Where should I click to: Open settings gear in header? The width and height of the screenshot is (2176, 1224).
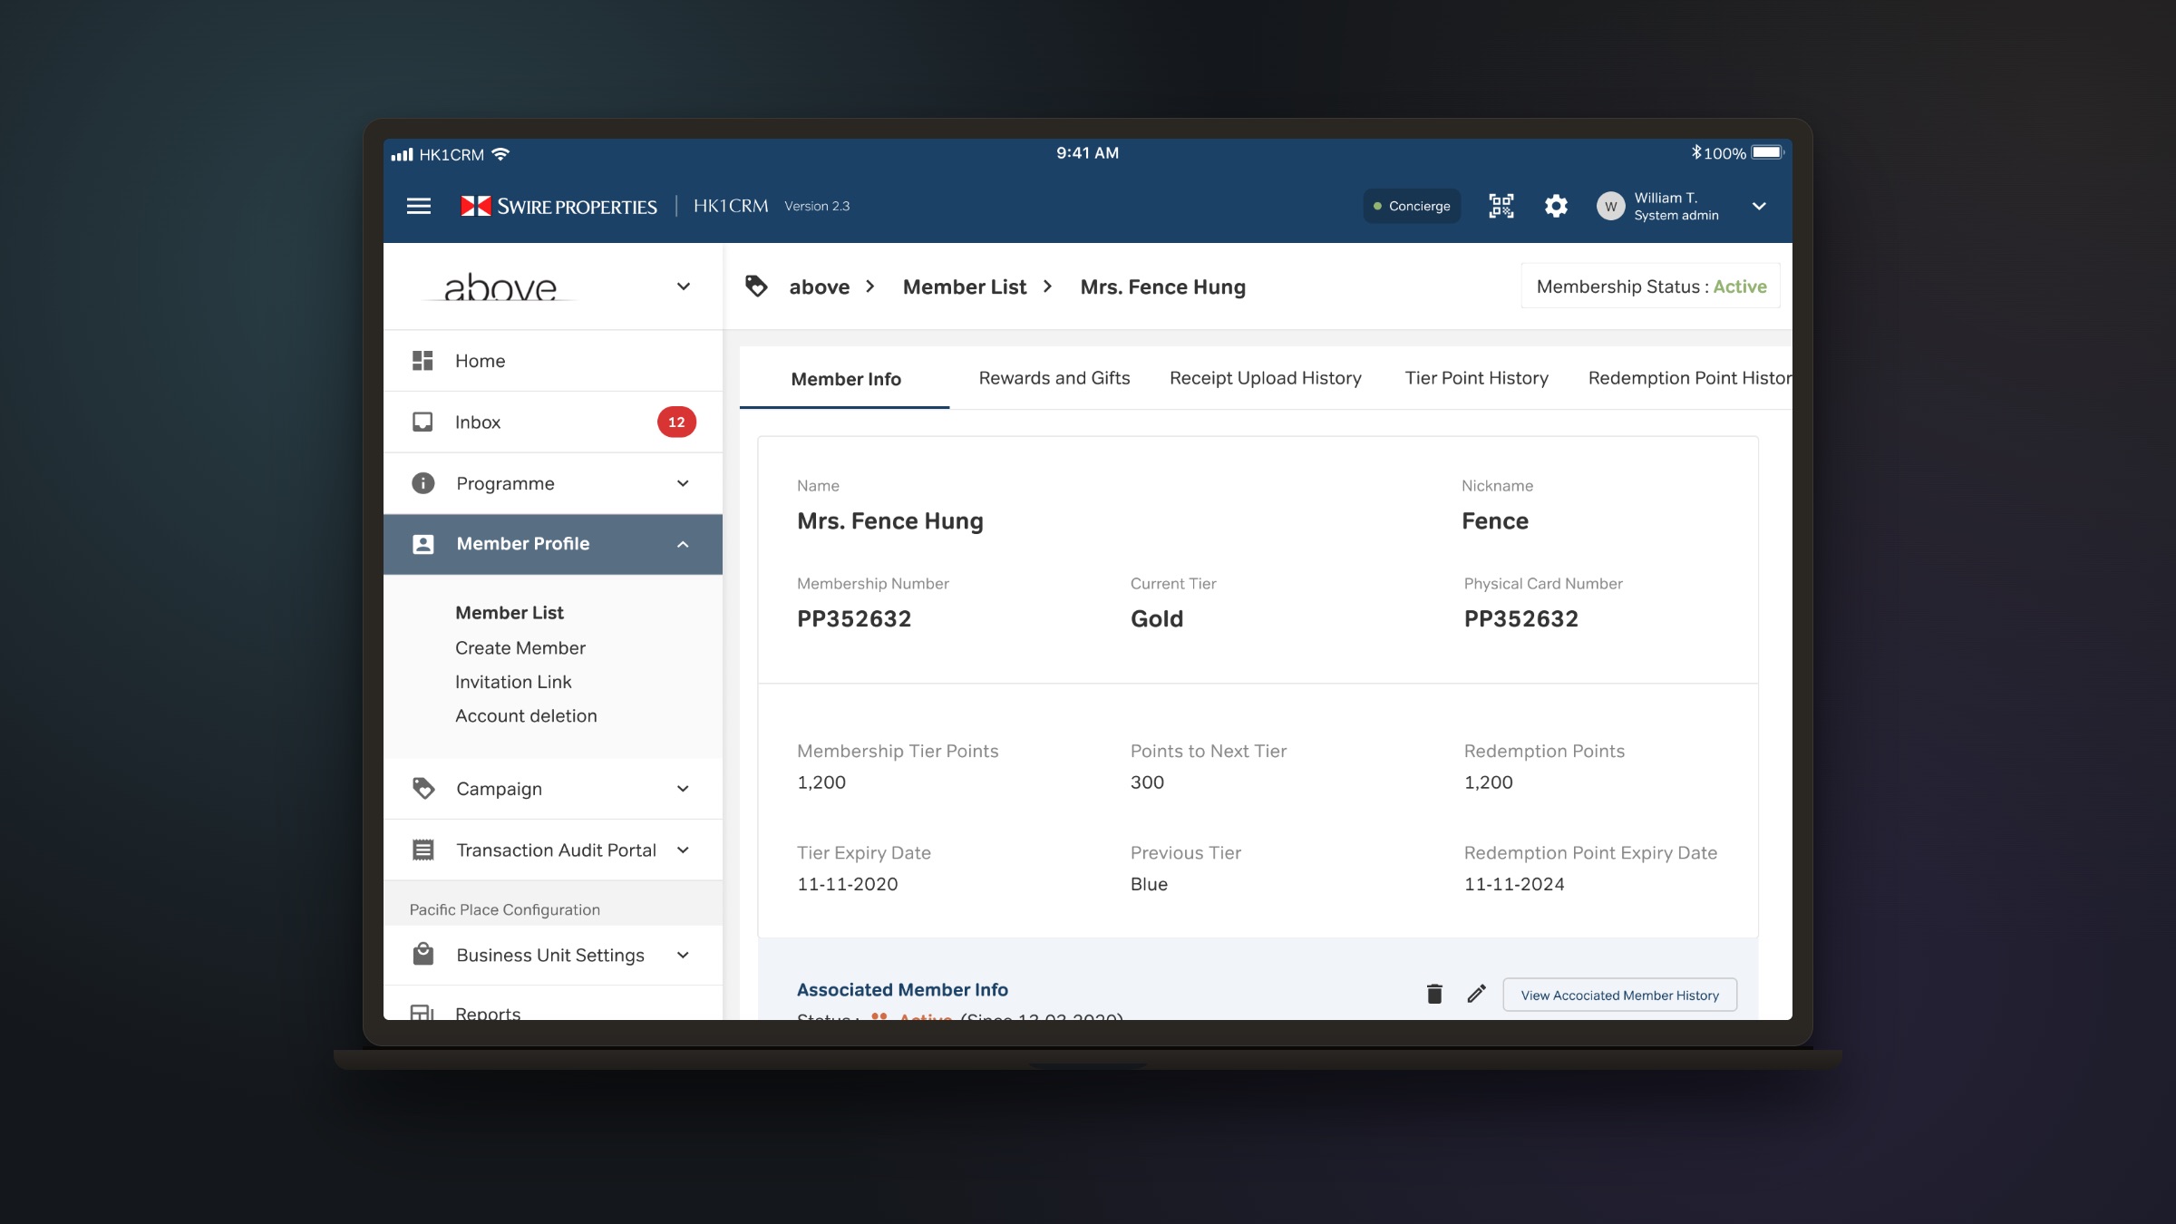click(1556, 206)
